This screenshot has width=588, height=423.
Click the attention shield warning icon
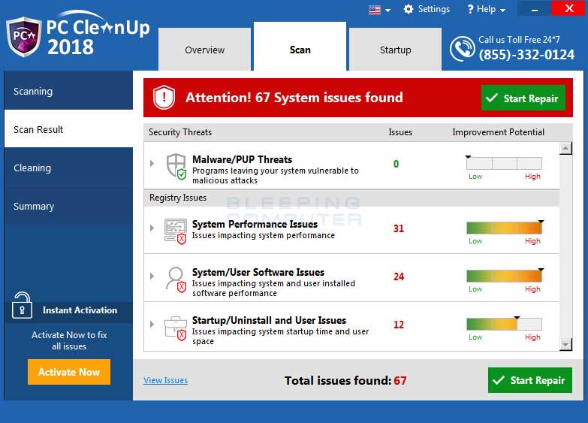164,97
